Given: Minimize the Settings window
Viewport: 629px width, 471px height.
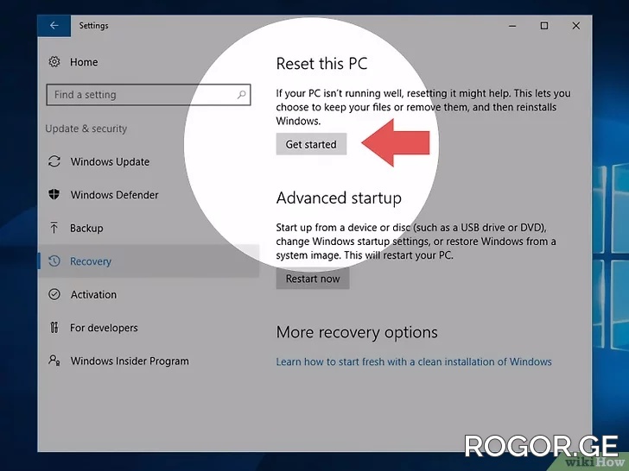Looking at the screenshot, I should coord(512,26).
